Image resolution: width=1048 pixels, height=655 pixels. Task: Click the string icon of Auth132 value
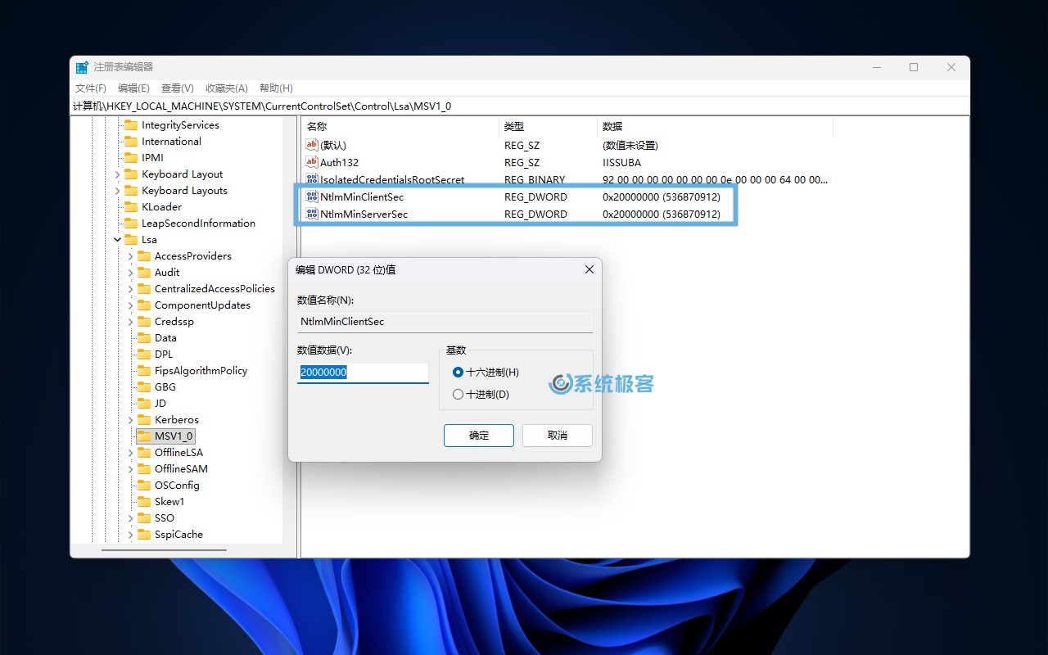(x=311, y=162)
